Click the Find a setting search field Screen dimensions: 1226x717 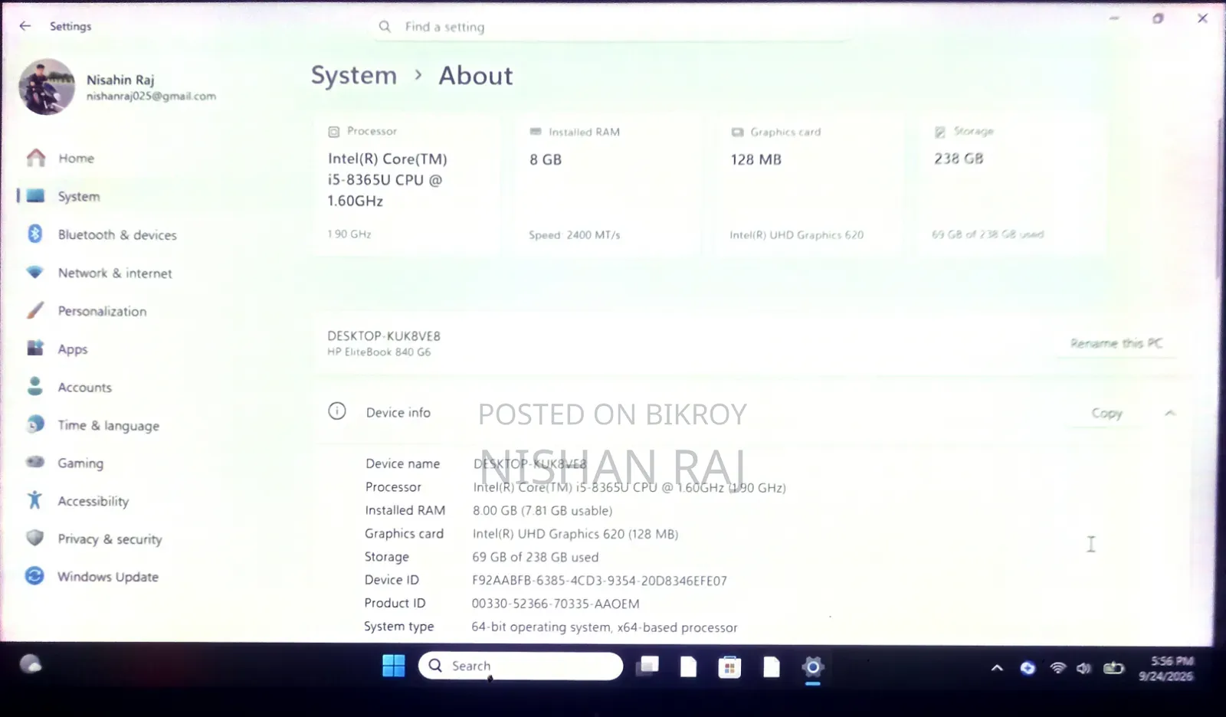pyautogui.click(x=613, y=27)
